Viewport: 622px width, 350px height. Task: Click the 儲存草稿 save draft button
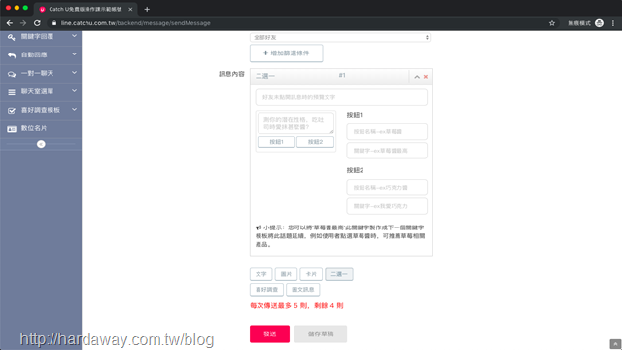click(321, 333)
